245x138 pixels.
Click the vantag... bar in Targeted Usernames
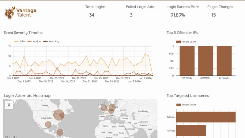click(x=191, y=131)
